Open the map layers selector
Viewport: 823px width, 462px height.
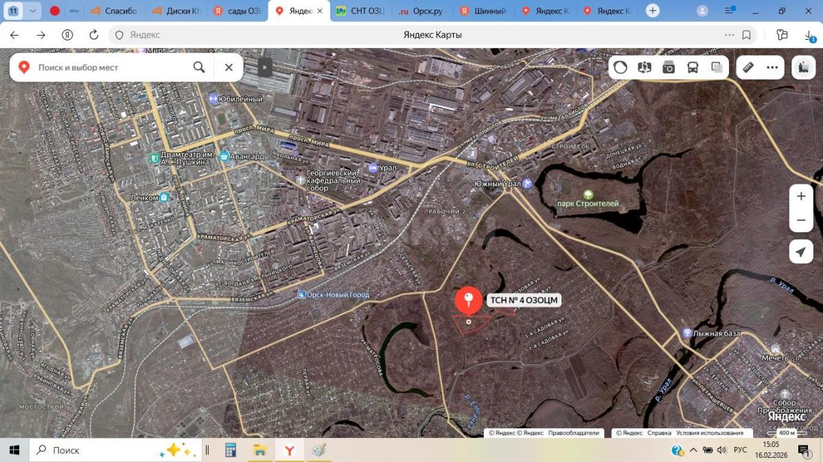click(717, 67)
